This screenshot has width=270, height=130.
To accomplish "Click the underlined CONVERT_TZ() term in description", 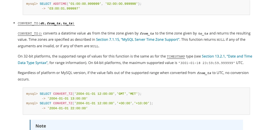I will click(x=30, y=33).
